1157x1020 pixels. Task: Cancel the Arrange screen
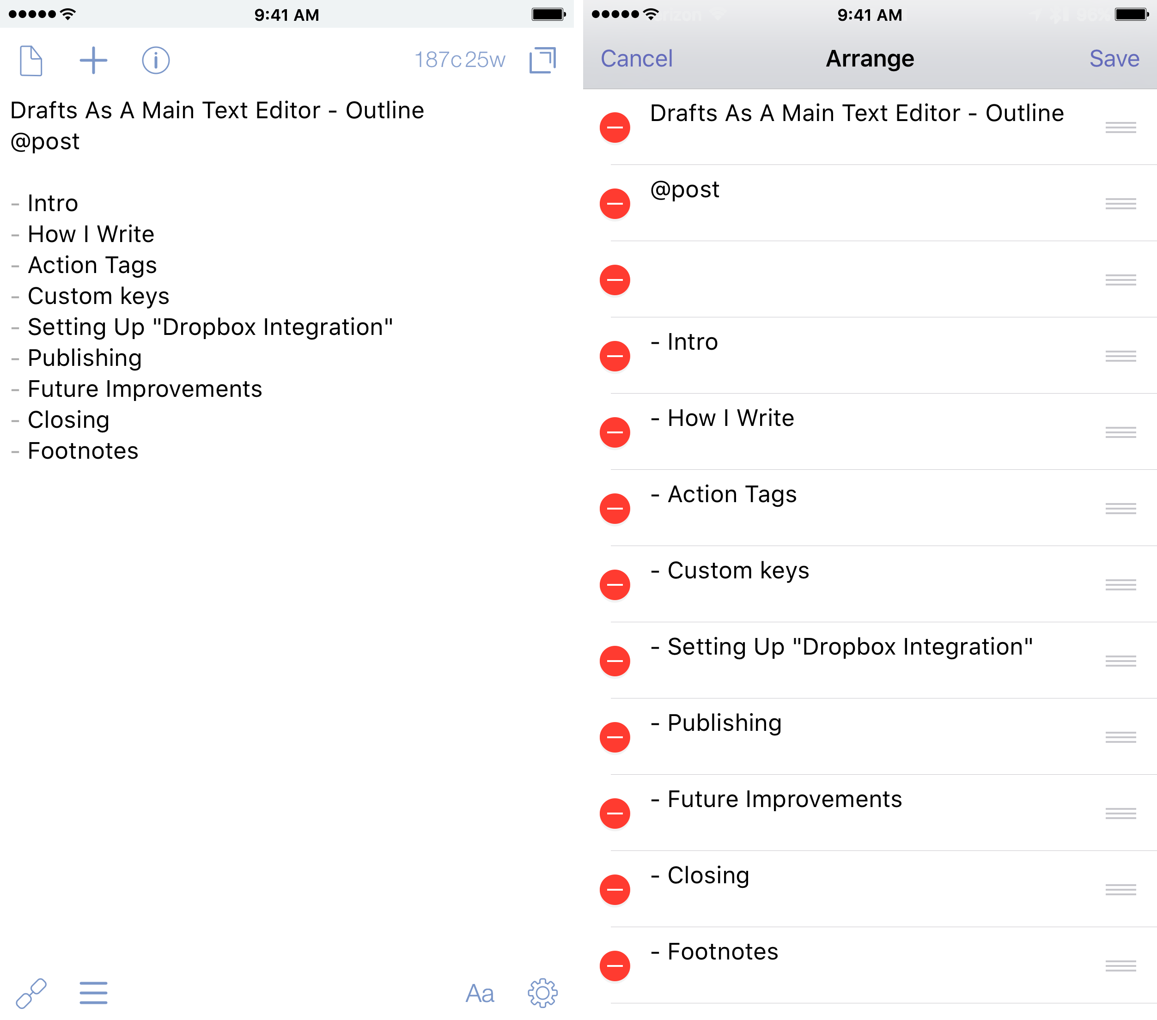pos(636,59)
